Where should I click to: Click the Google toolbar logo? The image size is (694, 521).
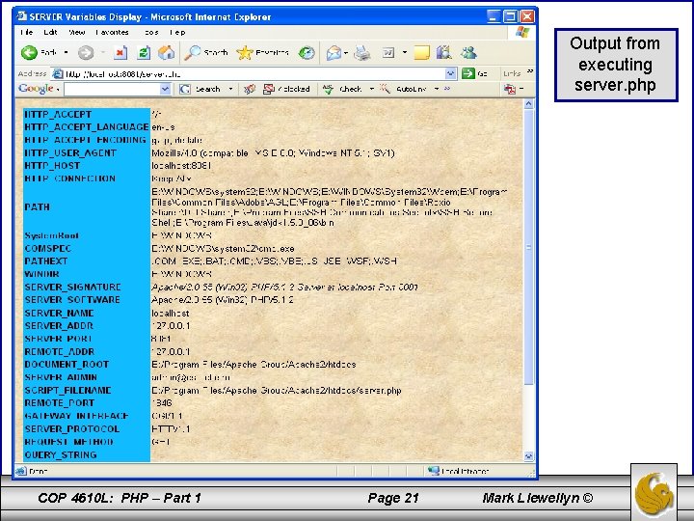click(36, 89)
